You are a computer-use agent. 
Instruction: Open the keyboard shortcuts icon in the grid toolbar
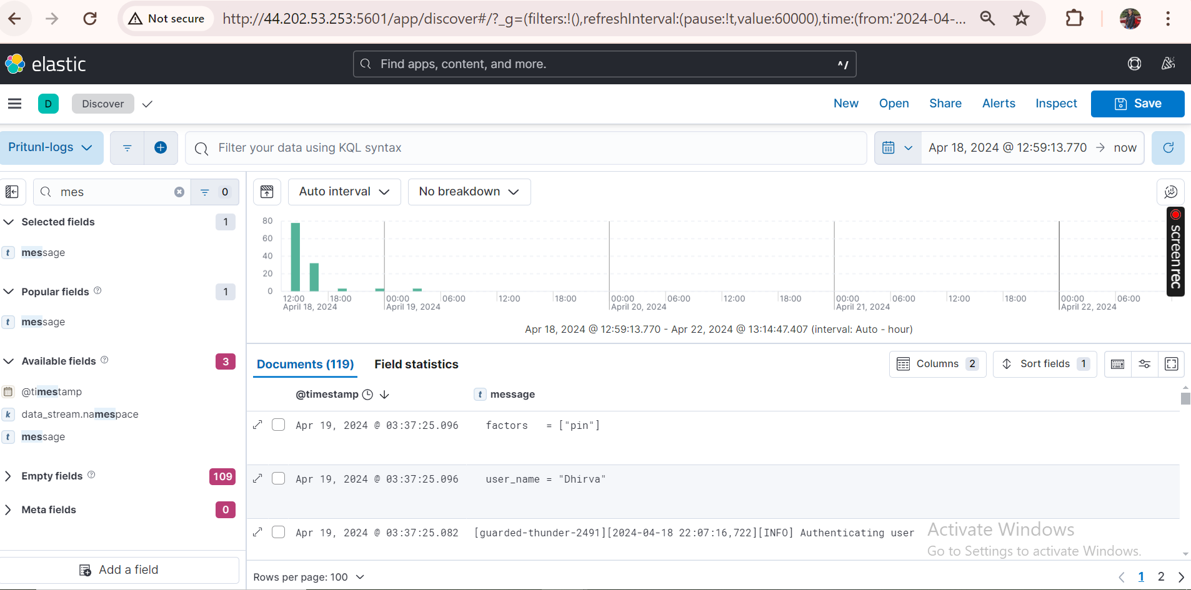coord(1118,364)
